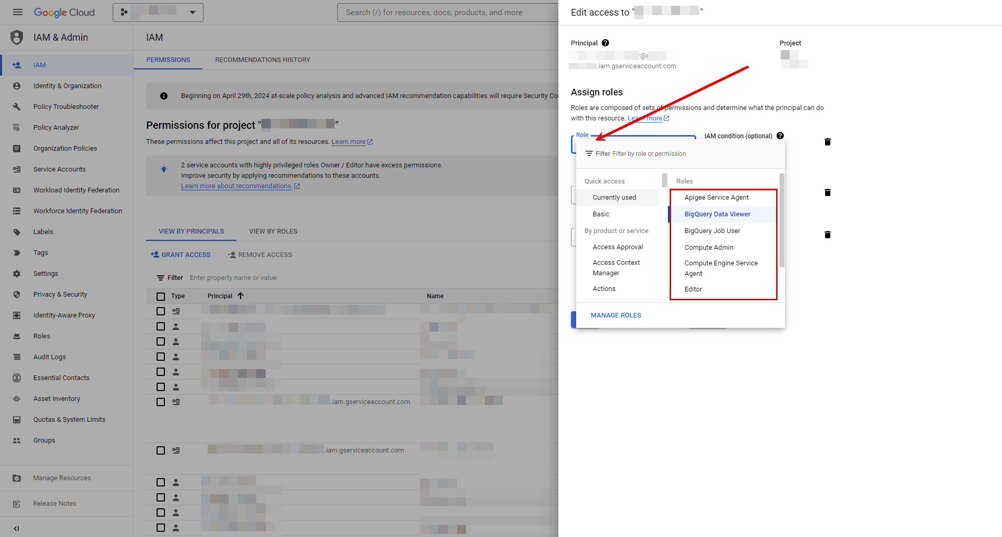Choose BigQuery Data Viewer role
1002x537 pixels.
pyautogui.click(x=723, y=214)
